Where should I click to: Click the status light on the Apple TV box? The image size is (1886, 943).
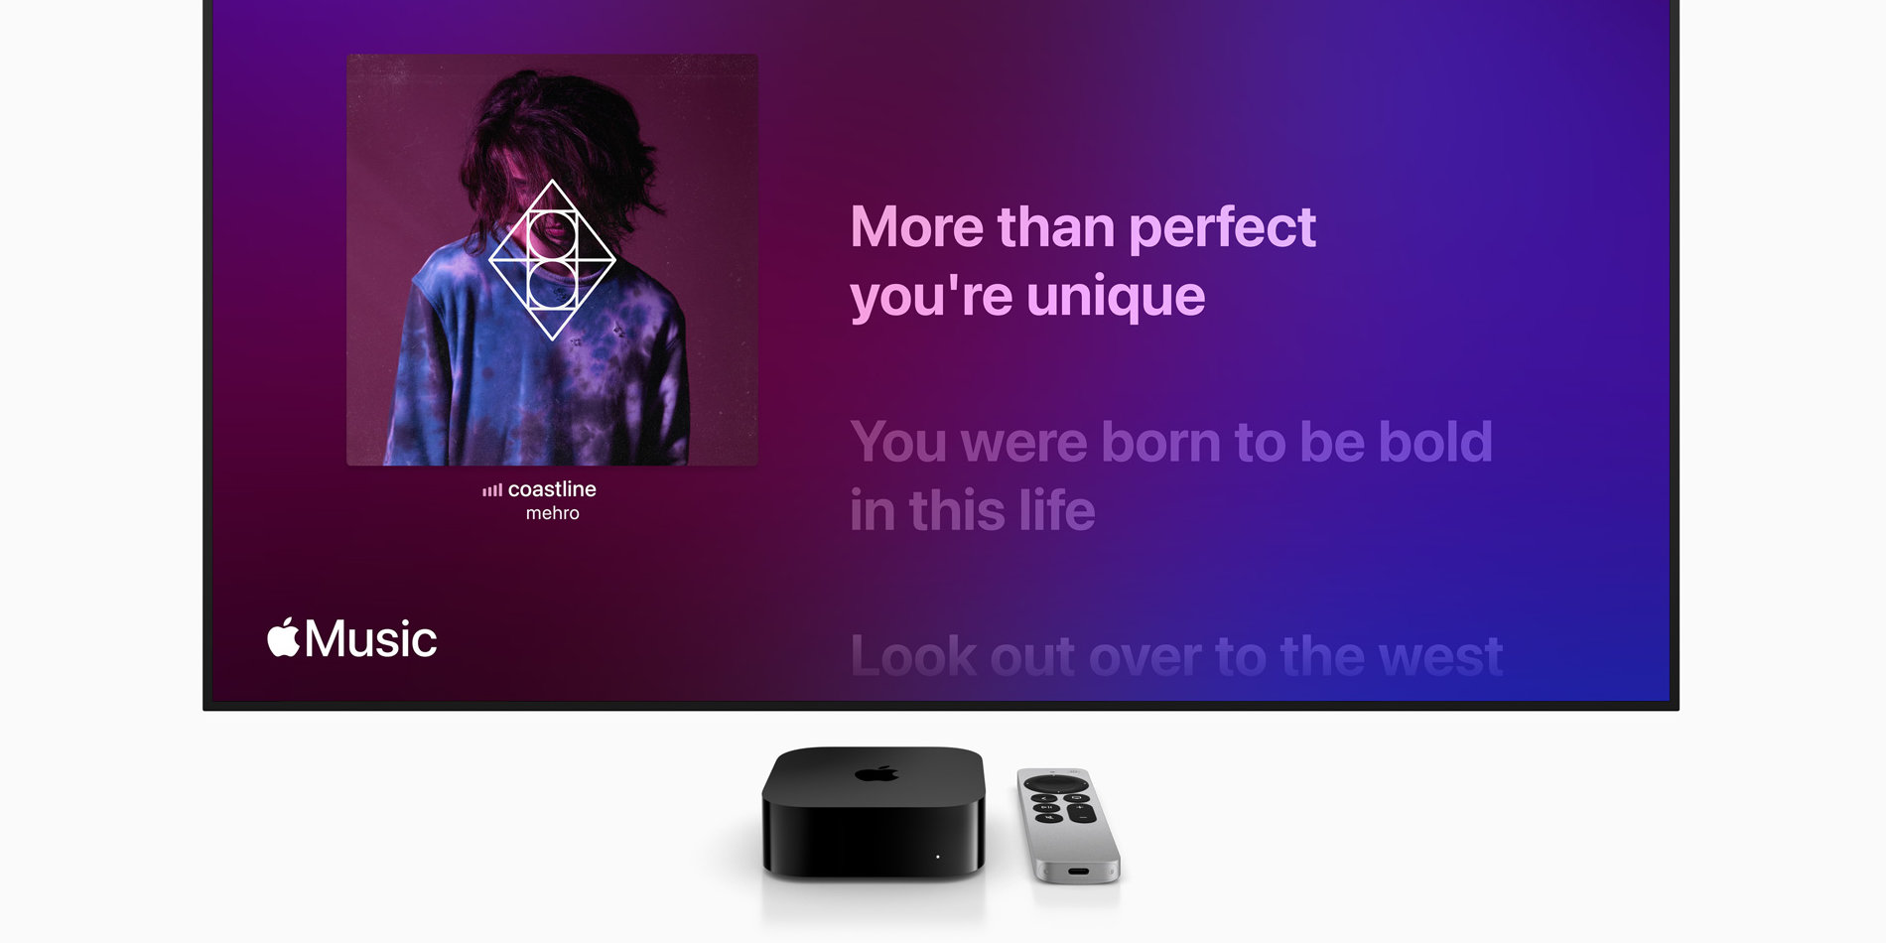point(938,857)
